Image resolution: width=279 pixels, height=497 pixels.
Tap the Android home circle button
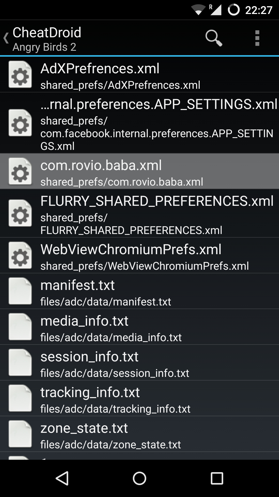point(139,478)
